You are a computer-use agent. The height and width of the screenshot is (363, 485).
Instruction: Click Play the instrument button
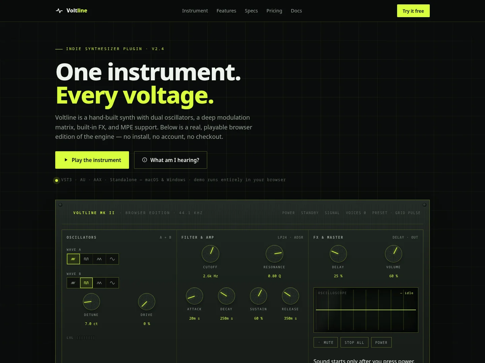(x=92, y=160)
